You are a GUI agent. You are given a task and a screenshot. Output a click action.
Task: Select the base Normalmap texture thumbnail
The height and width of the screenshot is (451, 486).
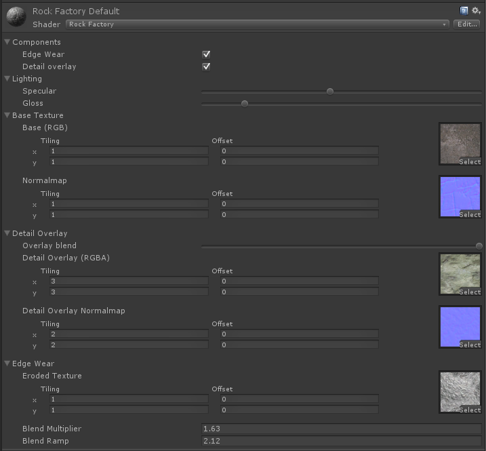(x=460, y=197)
